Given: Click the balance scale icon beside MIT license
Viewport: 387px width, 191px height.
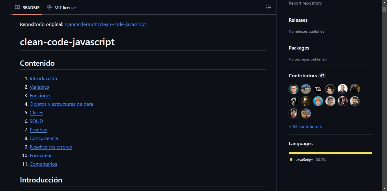Looking at the screenshot, I should click(x=49, y=7).
